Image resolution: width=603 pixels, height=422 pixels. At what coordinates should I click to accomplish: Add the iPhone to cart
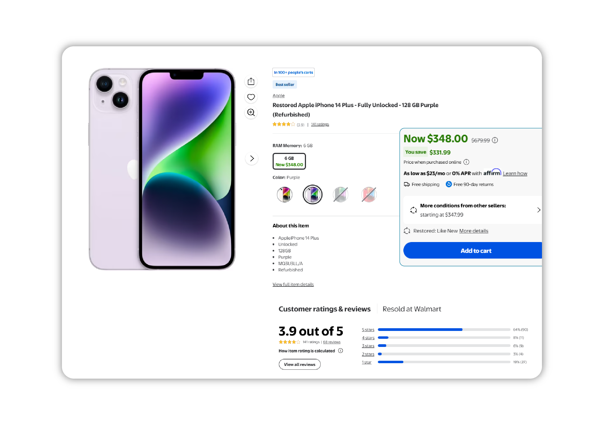pyautogui.click(x=473, y=250)
